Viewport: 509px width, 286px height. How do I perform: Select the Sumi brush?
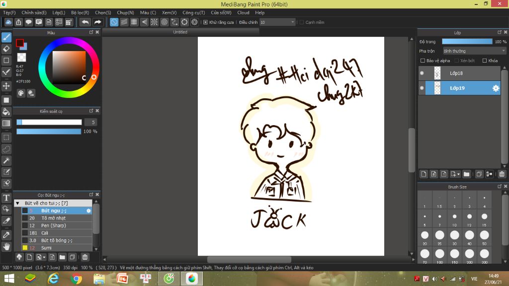(x=57, y=248)
